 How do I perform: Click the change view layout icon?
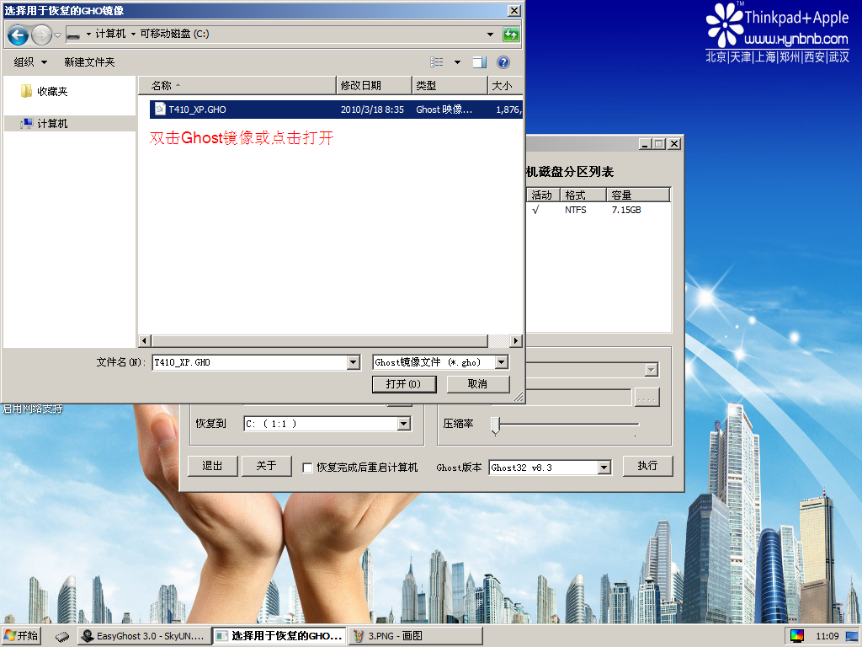coord(437,62)
